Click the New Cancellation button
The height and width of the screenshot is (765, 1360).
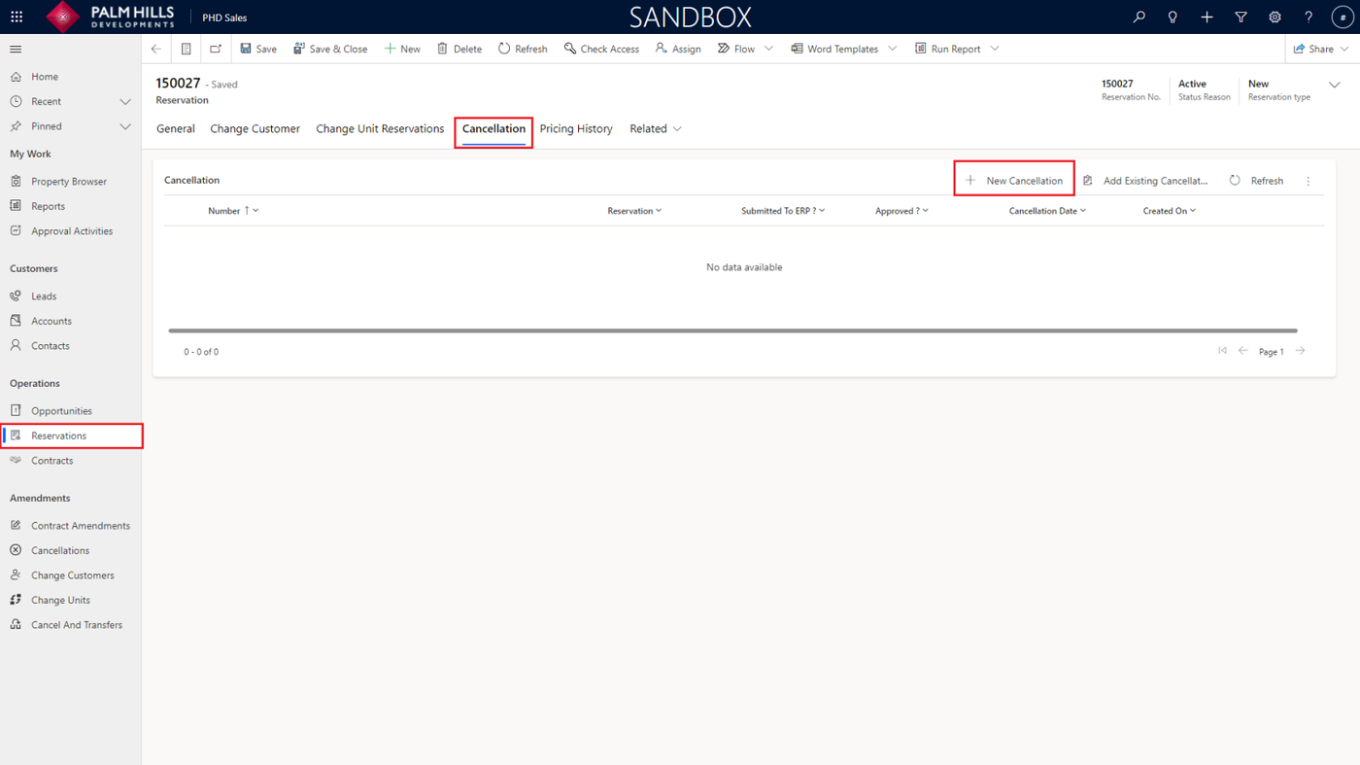pos(1014,180)
